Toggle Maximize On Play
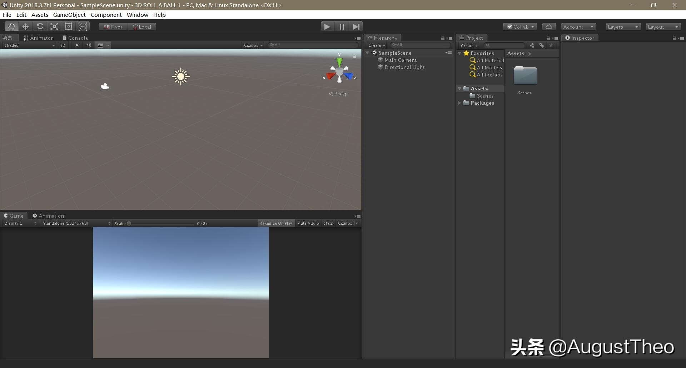This screenshot has width=686, height=368. 276,223
